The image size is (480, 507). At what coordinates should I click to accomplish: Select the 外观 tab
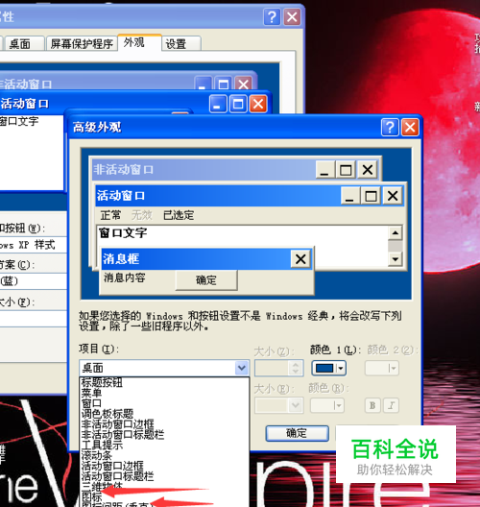[139, 42]
